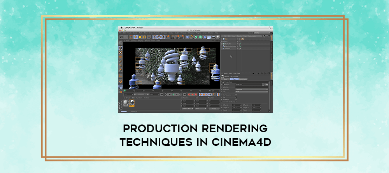Viewport: 389px width, 173px height.
Task: Open the spline pen tools icon
Action: pos(192,37)
